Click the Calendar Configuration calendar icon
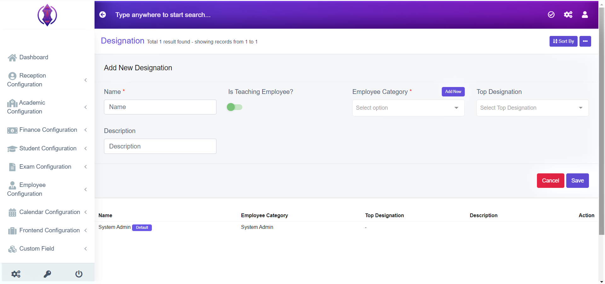This screenshot has height=284, width=605. 12,212
